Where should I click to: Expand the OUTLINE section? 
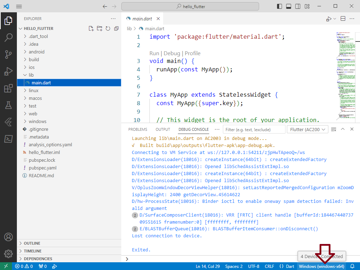[x=69, y=243]
